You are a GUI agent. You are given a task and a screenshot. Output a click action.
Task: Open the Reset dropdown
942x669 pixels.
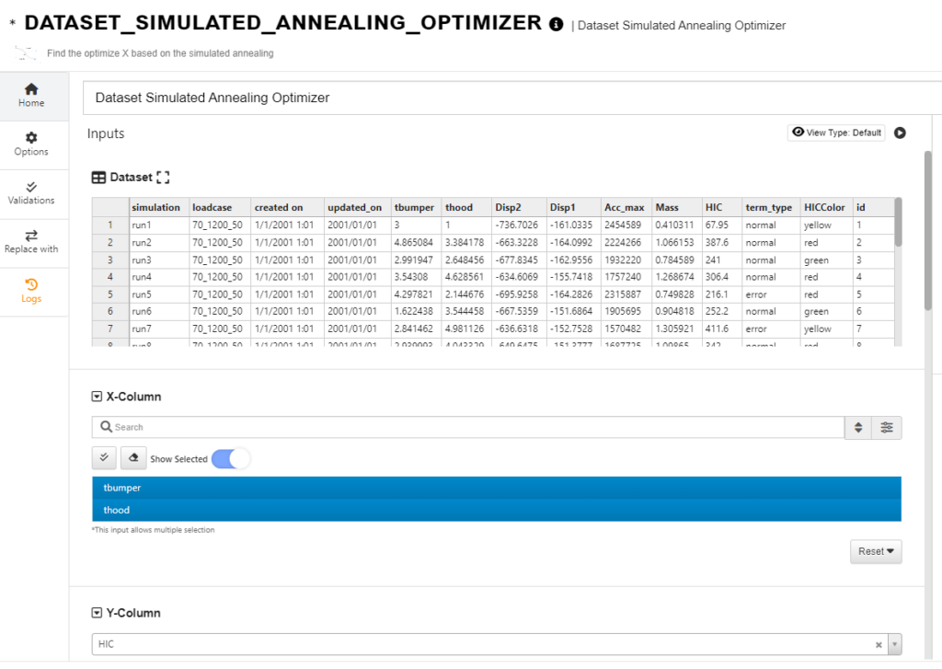[x=875, y=551]
